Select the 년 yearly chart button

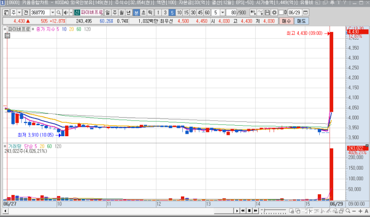tap(128, 12)
